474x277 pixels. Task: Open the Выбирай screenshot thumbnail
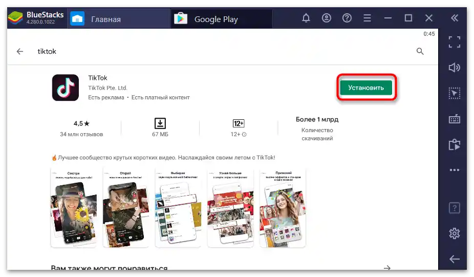click(x=178, y=208)
